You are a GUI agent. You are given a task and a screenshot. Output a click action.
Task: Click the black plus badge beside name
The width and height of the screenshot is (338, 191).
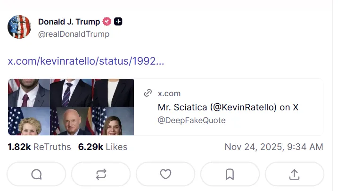118,22
